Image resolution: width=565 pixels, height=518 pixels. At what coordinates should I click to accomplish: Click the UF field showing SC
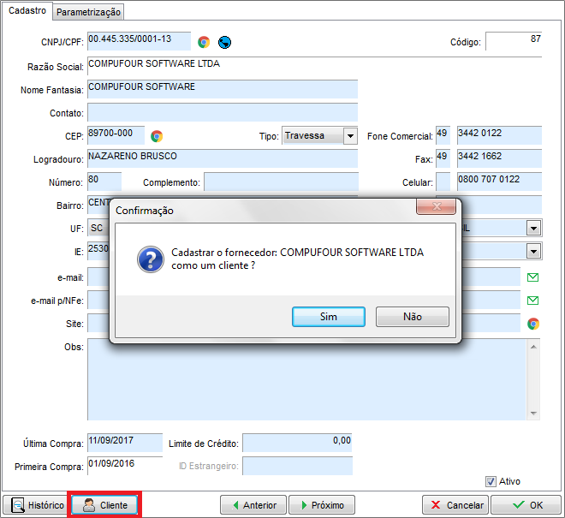tap(98, 229)
